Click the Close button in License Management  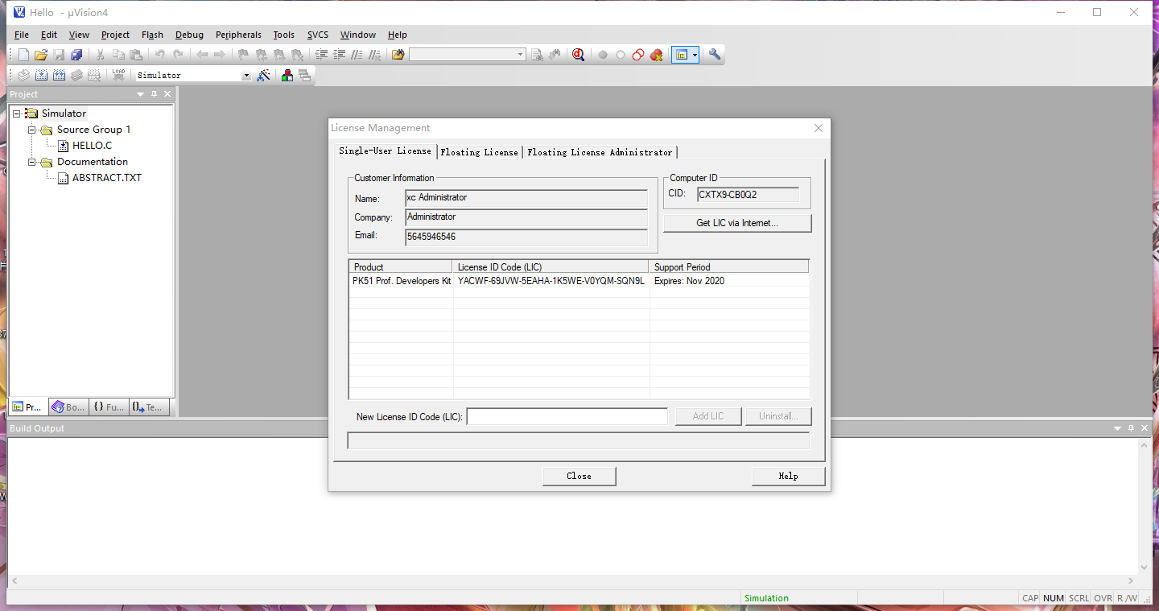(x=579, y=476)
